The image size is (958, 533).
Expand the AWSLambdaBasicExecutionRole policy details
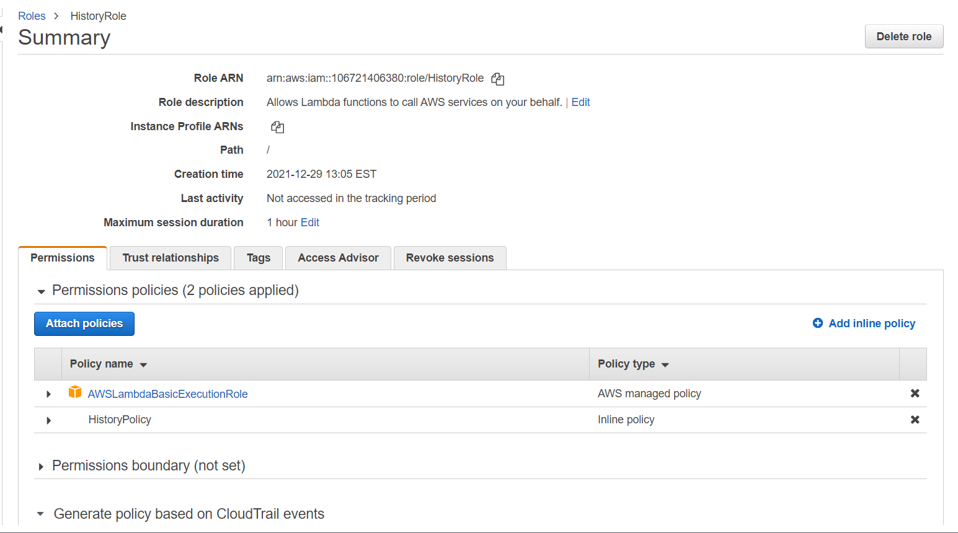48,393
